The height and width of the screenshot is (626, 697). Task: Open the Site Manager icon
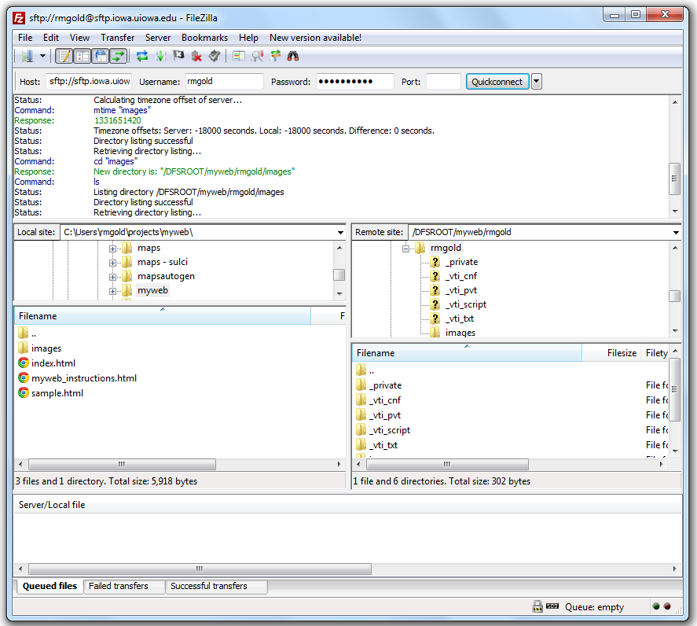[28, 56]
